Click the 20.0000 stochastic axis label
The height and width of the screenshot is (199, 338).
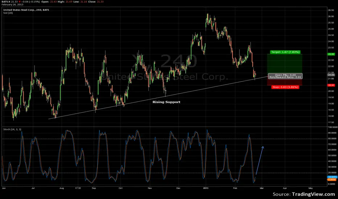click(x=332, y=173)
